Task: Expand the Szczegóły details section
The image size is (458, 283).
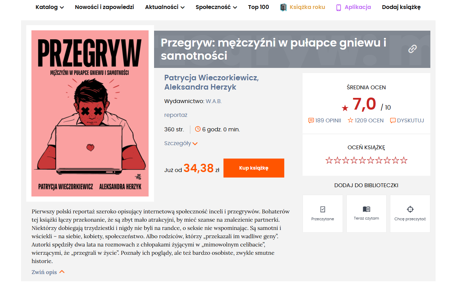Action: (181, 143)
